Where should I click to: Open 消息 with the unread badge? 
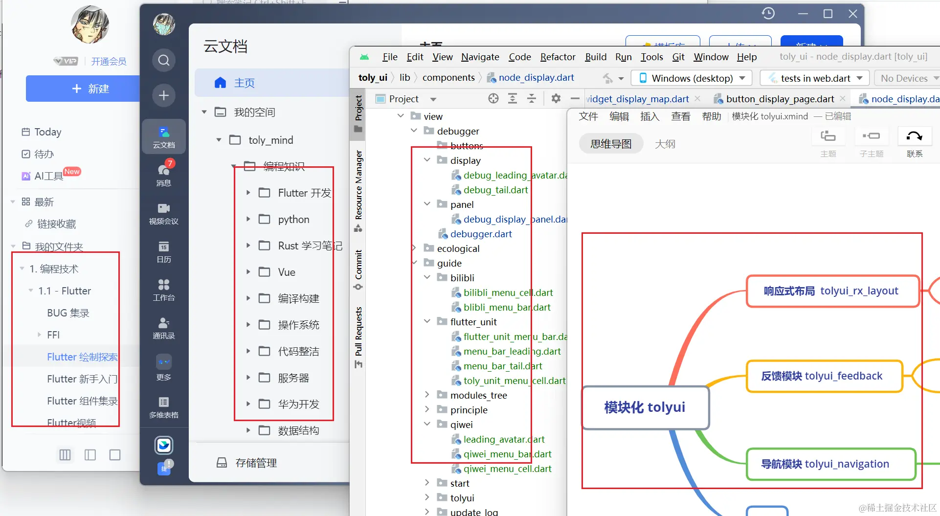[164, 174]
